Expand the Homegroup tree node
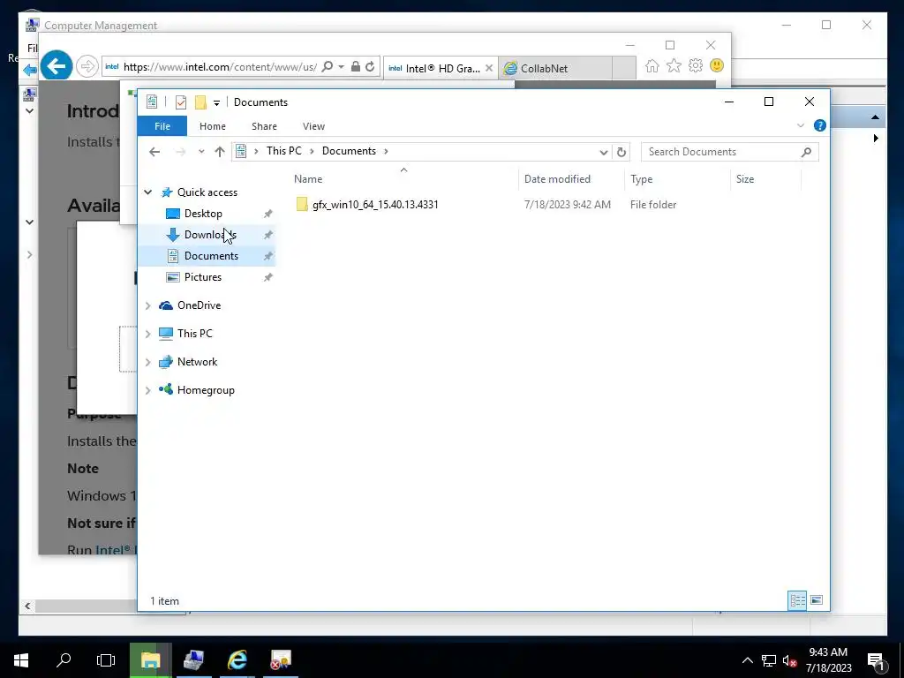 click(147, 390)
